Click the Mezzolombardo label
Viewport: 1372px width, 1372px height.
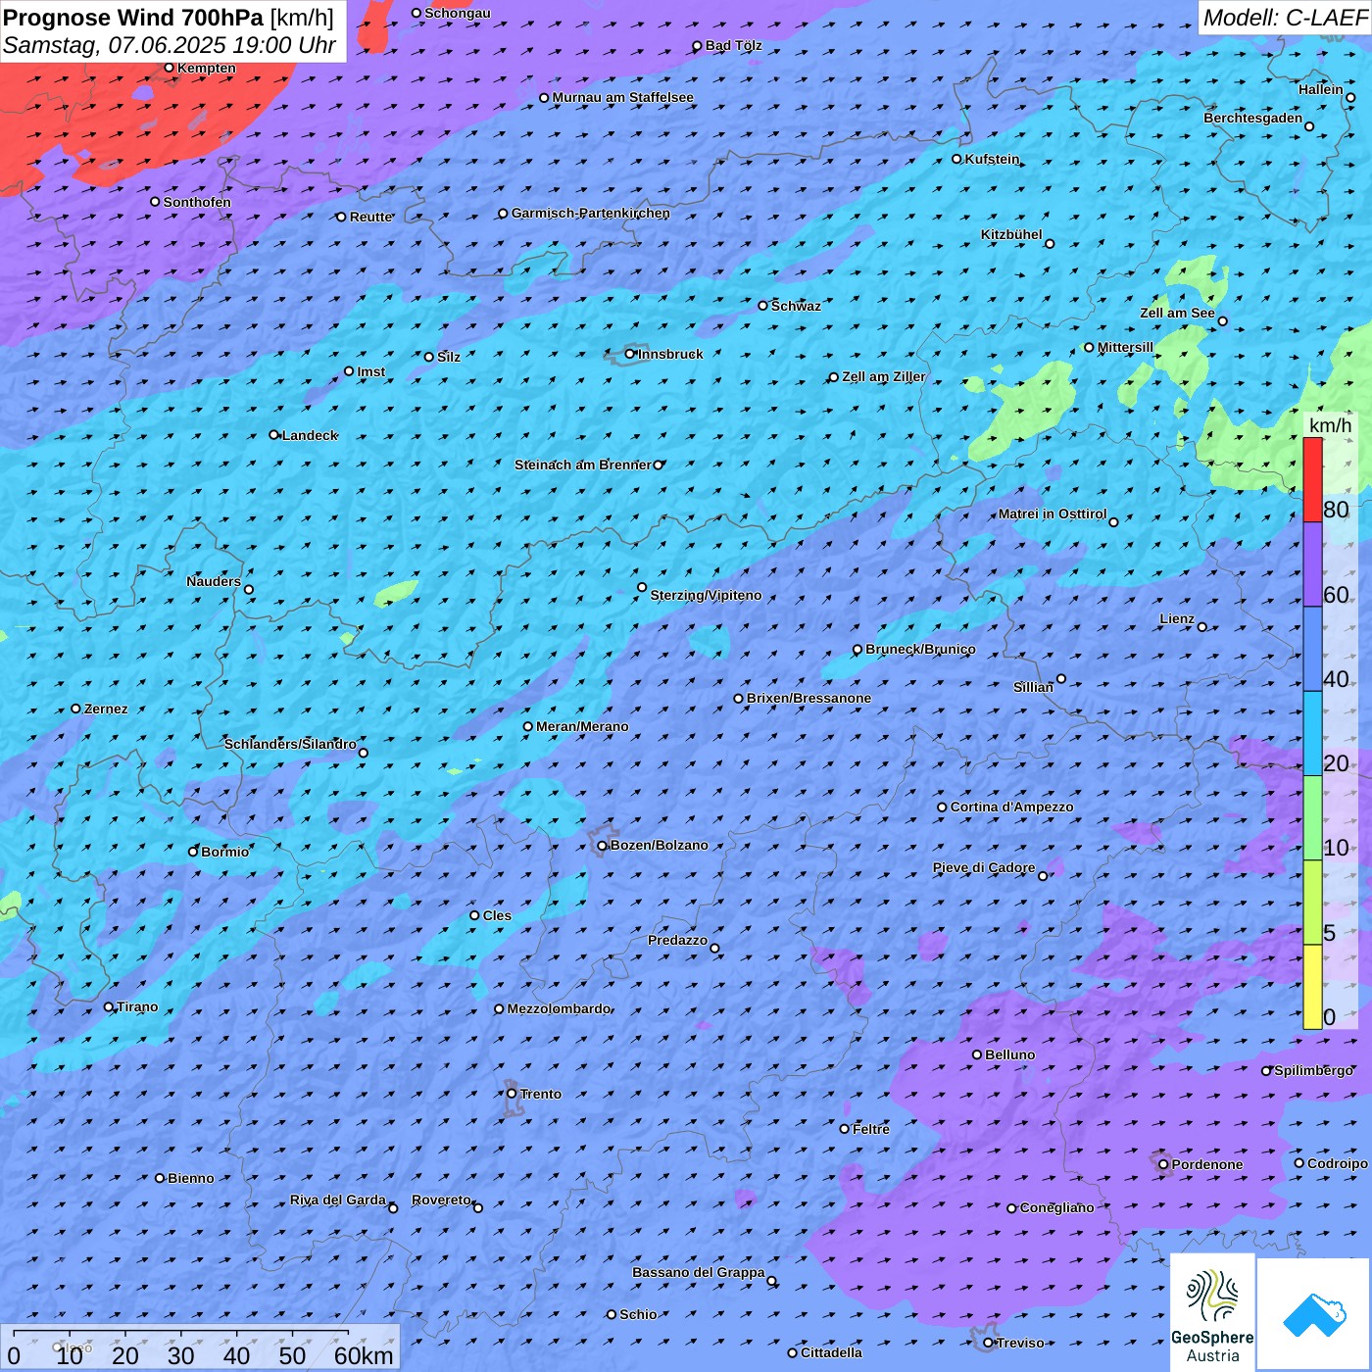pyautogui.click(x=560, y=1008)
